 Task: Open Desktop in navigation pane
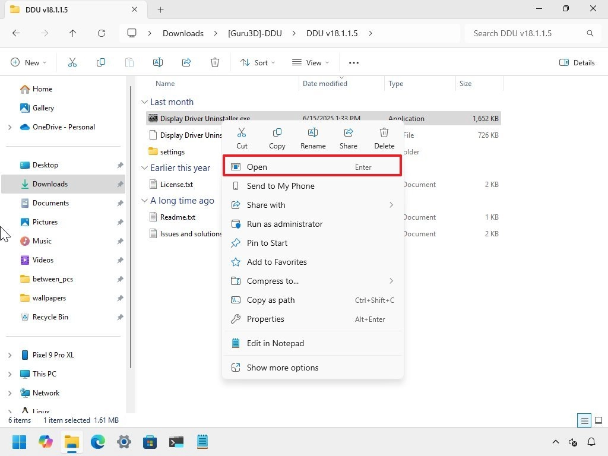point(64,165)
